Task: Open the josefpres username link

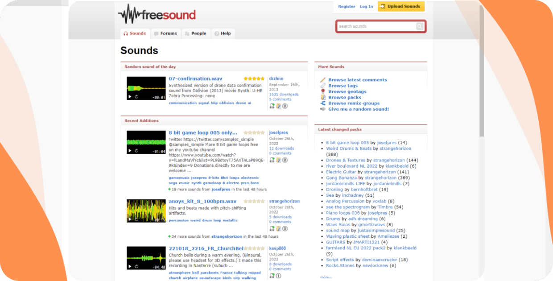Action: point(278,132)
